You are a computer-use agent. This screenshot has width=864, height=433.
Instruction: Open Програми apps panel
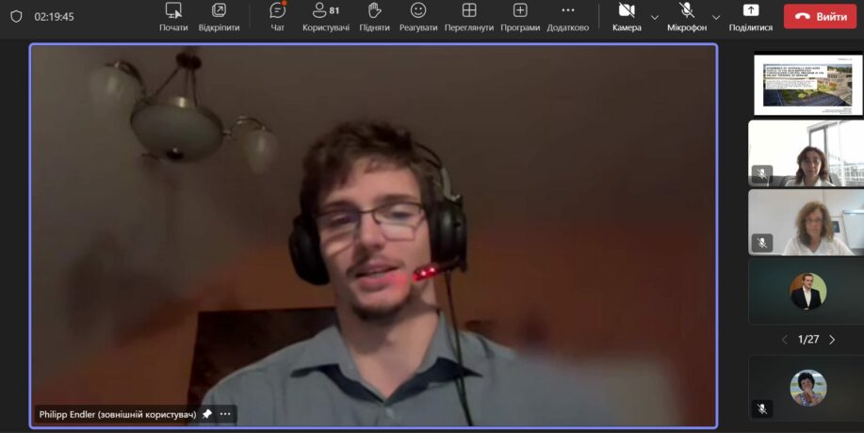[x=520, y=16]
